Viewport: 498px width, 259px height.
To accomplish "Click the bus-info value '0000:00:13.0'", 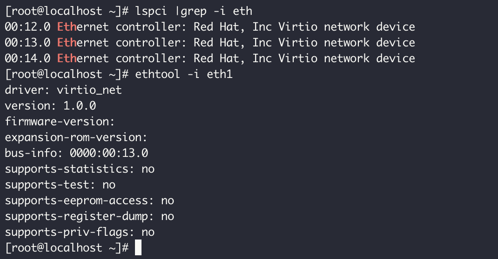I will click(109, 153).
